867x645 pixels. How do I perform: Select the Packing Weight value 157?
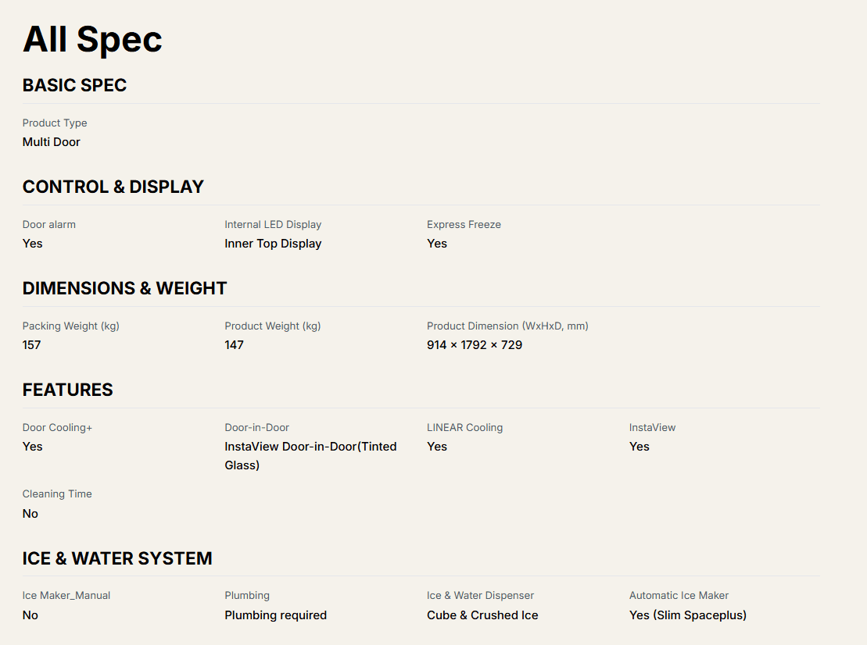tap(32, 345)
